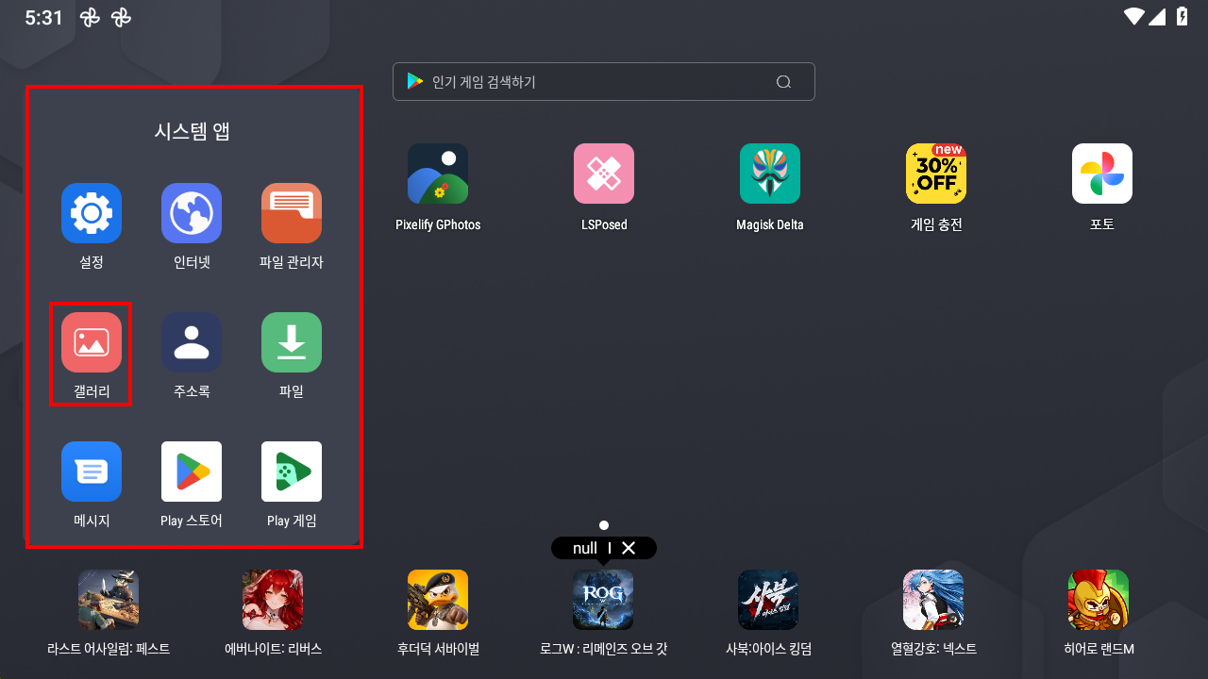The image size is (1208, 679).
Task: Launch the LSPosed app
Action: 604,174
